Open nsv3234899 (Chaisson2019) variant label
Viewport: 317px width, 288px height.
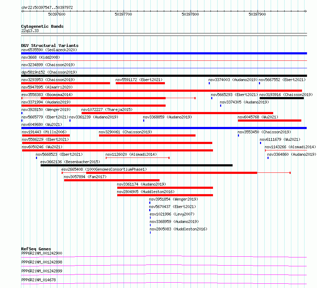[48, 65]
